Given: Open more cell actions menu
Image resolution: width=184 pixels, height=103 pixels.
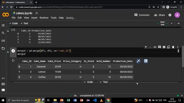Looking at the screenshot, I should [178, 47].
